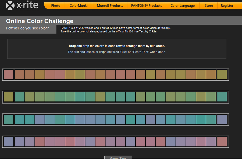Open the Photo menu tab

point(56,6)
